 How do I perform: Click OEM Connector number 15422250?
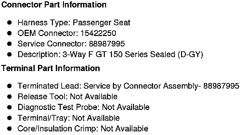point(99,33)
